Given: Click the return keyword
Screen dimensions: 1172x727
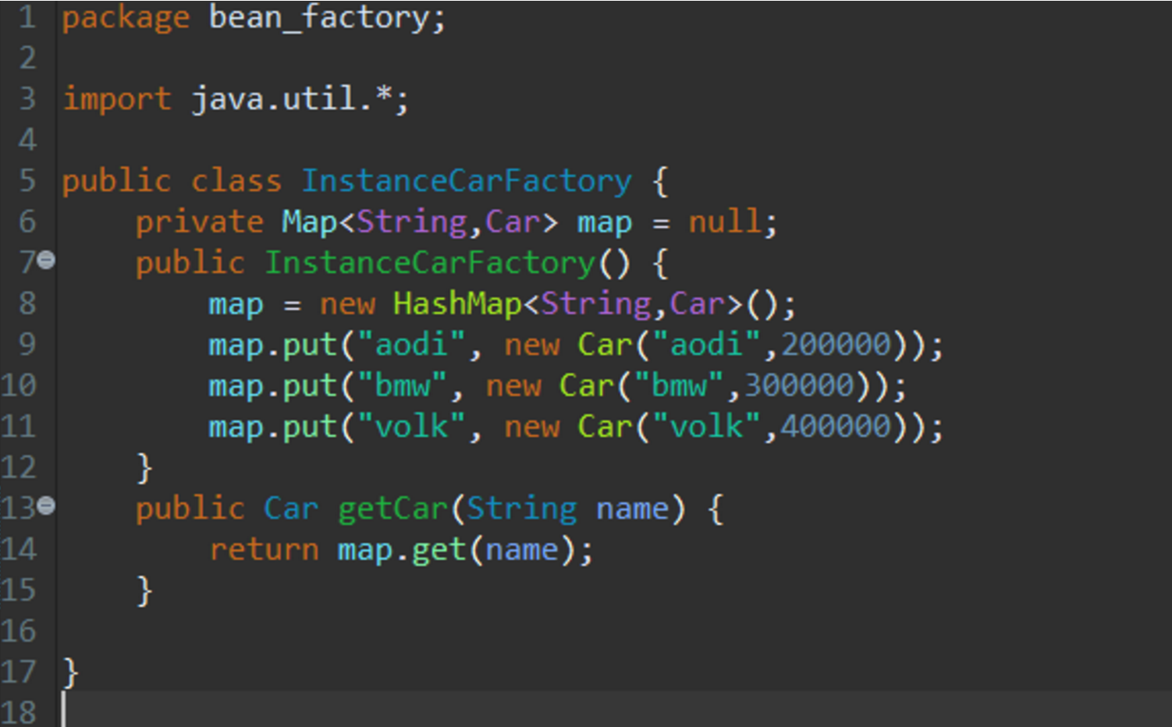Looking at the screenshot, I should [264, 550].
